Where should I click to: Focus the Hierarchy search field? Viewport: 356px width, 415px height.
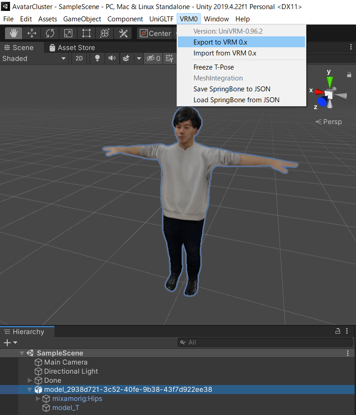click(265, 342)
